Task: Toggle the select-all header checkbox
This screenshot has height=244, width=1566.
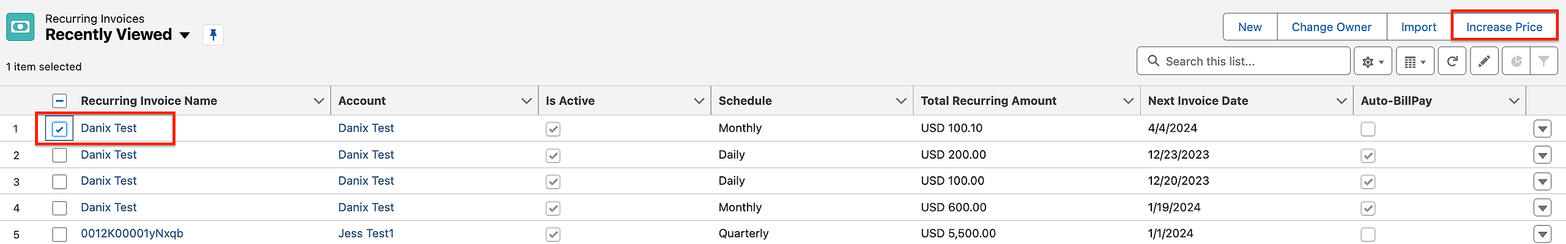Action: tap(59, 101)
